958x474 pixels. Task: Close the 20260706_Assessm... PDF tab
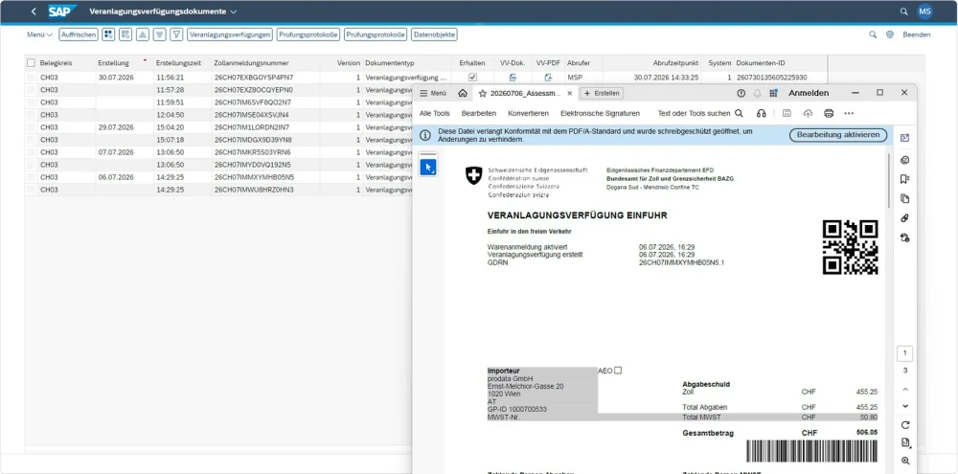[569, 94]
